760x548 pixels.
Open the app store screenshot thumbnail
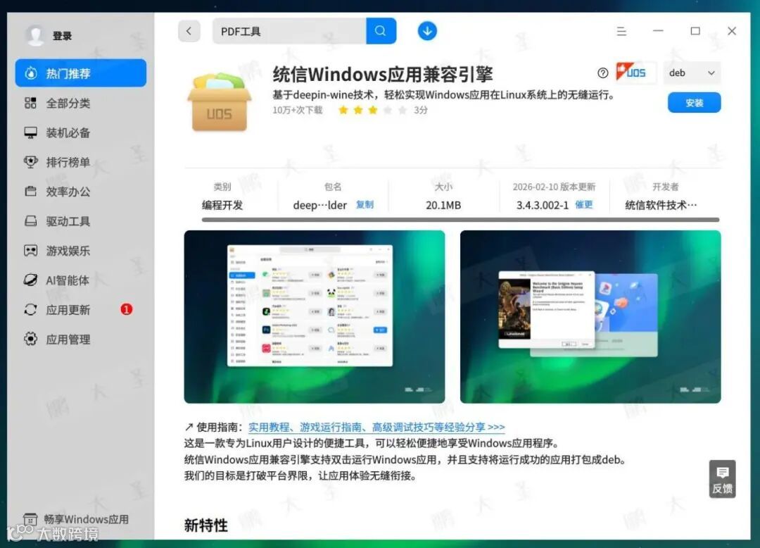[x=314, y=317]
